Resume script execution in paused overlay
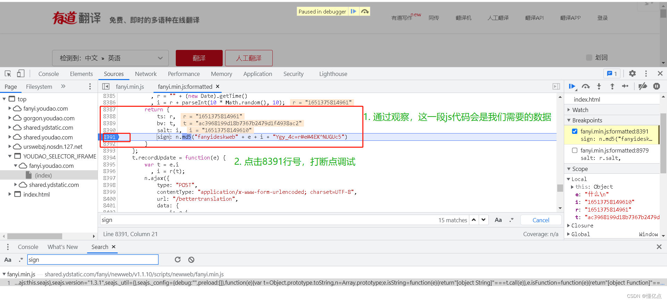Screen dimensions: 667x302 pos(354,11)
